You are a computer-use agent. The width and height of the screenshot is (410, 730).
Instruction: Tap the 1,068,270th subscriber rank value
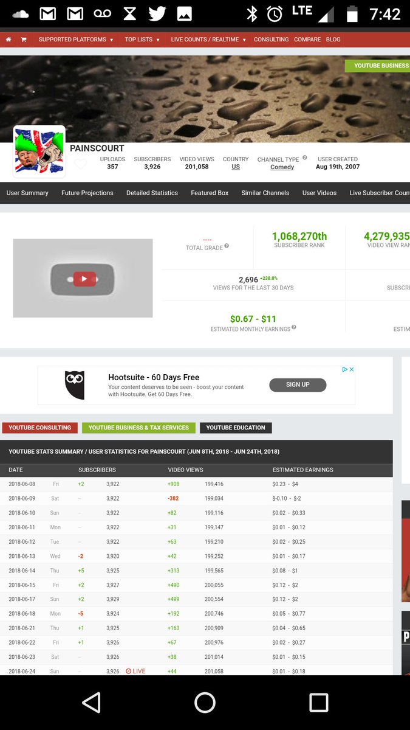point(299,236)
